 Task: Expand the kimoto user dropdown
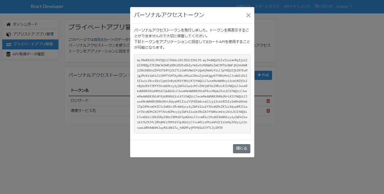click(344, 7)
